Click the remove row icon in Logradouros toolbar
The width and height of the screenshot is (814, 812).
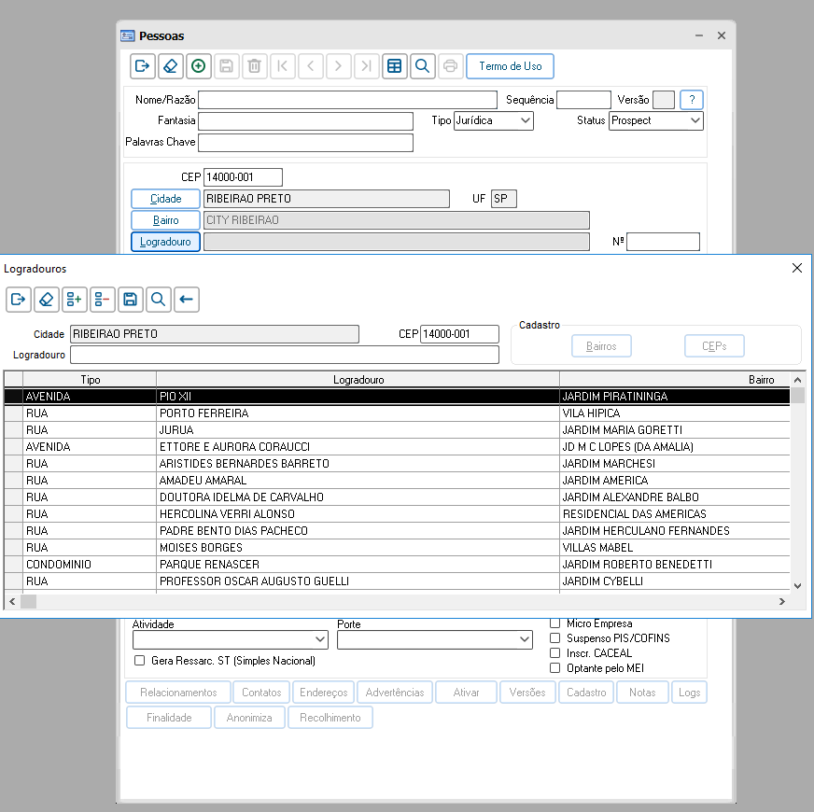click(103, 300)
